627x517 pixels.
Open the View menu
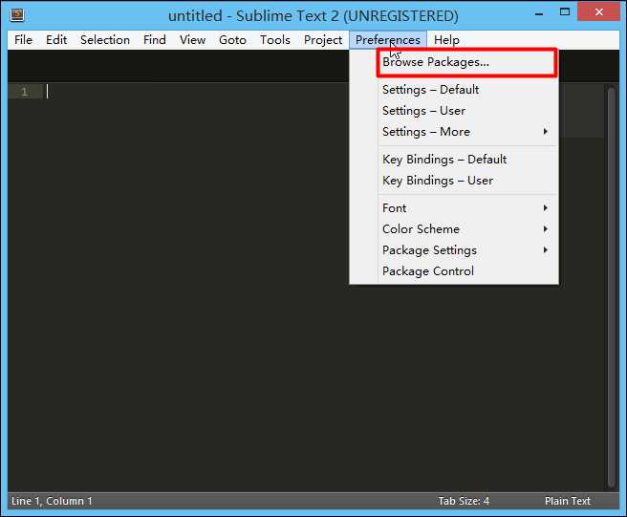tap(192, 40)
